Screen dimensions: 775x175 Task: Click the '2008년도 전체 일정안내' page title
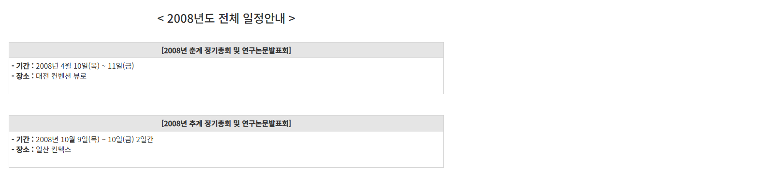(226, 18)
